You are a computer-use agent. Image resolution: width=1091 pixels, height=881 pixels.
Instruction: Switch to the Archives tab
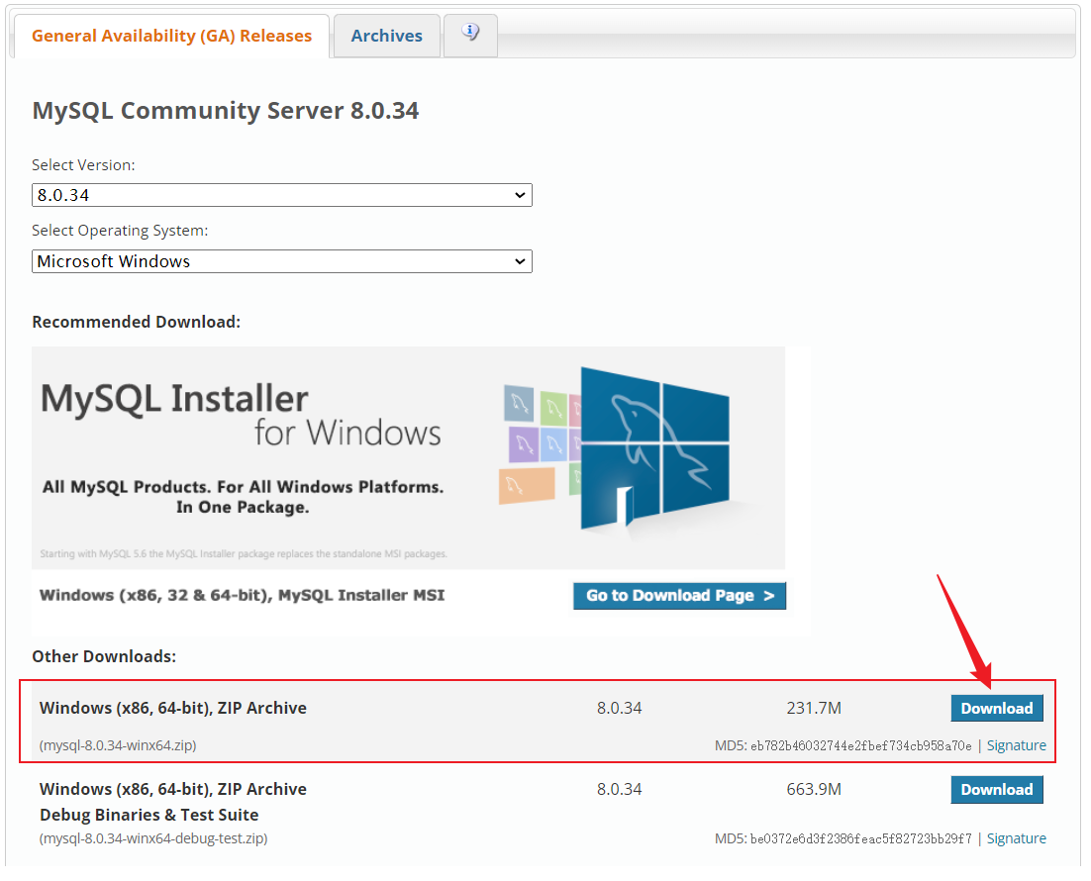click(x=387, y=36)
